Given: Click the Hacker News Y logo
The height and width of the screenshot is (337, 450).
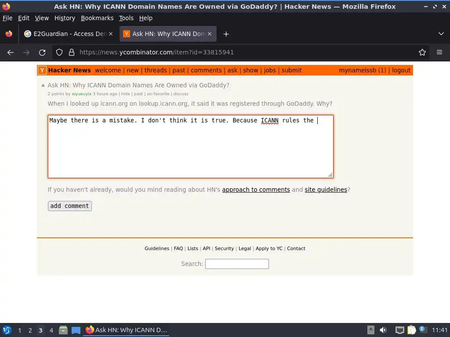Looking at the screenshot, I should [x=42, y=70].
